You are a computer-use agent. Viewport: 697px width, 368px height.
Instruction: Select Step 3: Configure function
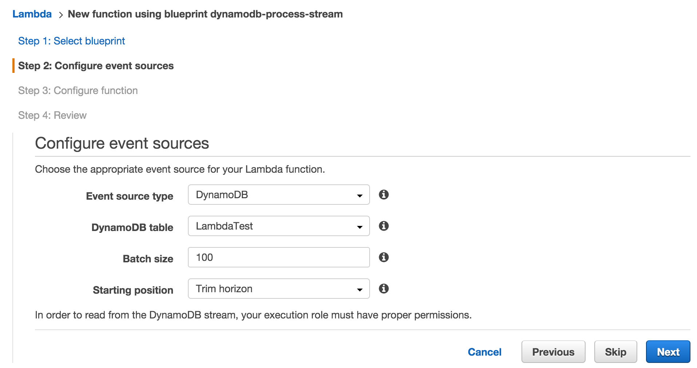[x=78, y=90]
